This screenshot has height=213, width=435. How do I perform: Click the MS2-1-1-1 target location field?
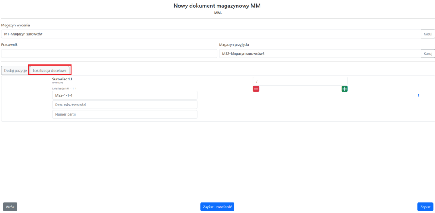pos(124,95)
